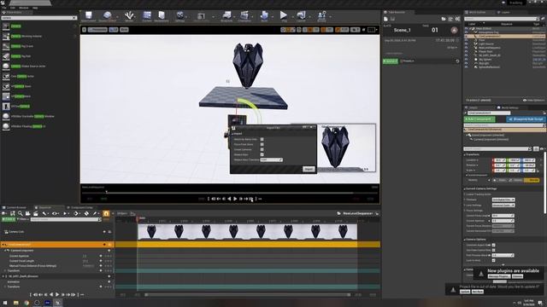This screenshot has width=547, height=307.
Task: Switch to the Layers tab
Action: point(505,12)
